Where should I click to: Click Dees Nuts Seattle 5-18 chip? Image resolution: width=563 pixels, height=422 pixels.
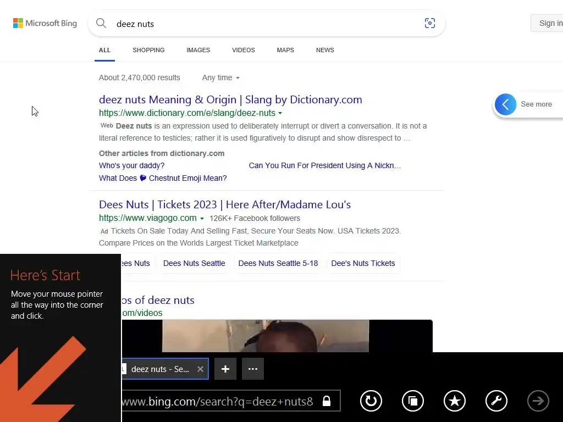[278, 263]
